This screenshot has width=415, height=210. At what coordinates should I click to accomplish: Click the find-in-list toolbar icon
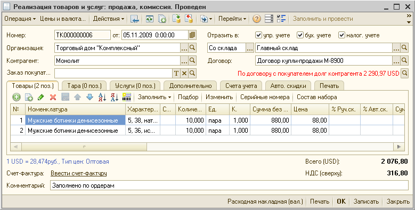(135, 19)
